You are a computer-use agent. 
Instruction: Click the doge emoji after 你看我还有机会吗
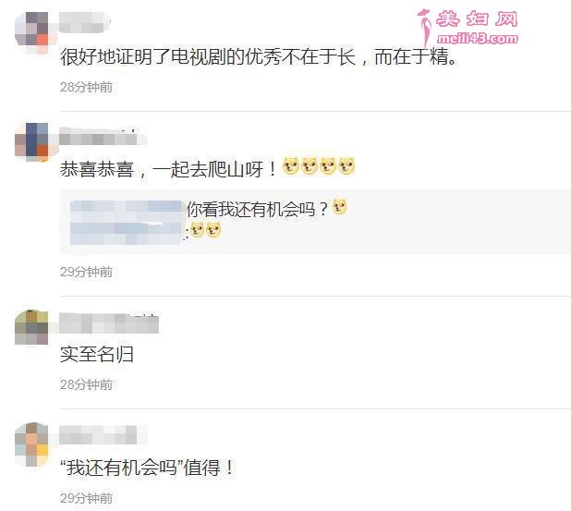(x=340, y=207)
